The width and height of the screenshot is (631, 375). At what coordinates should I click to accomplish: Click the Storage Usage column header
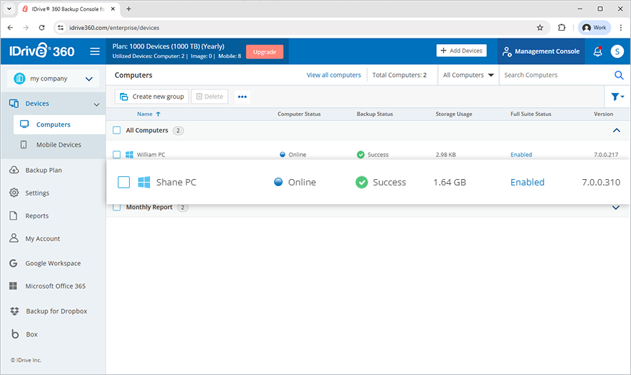[x=454, y=114]
